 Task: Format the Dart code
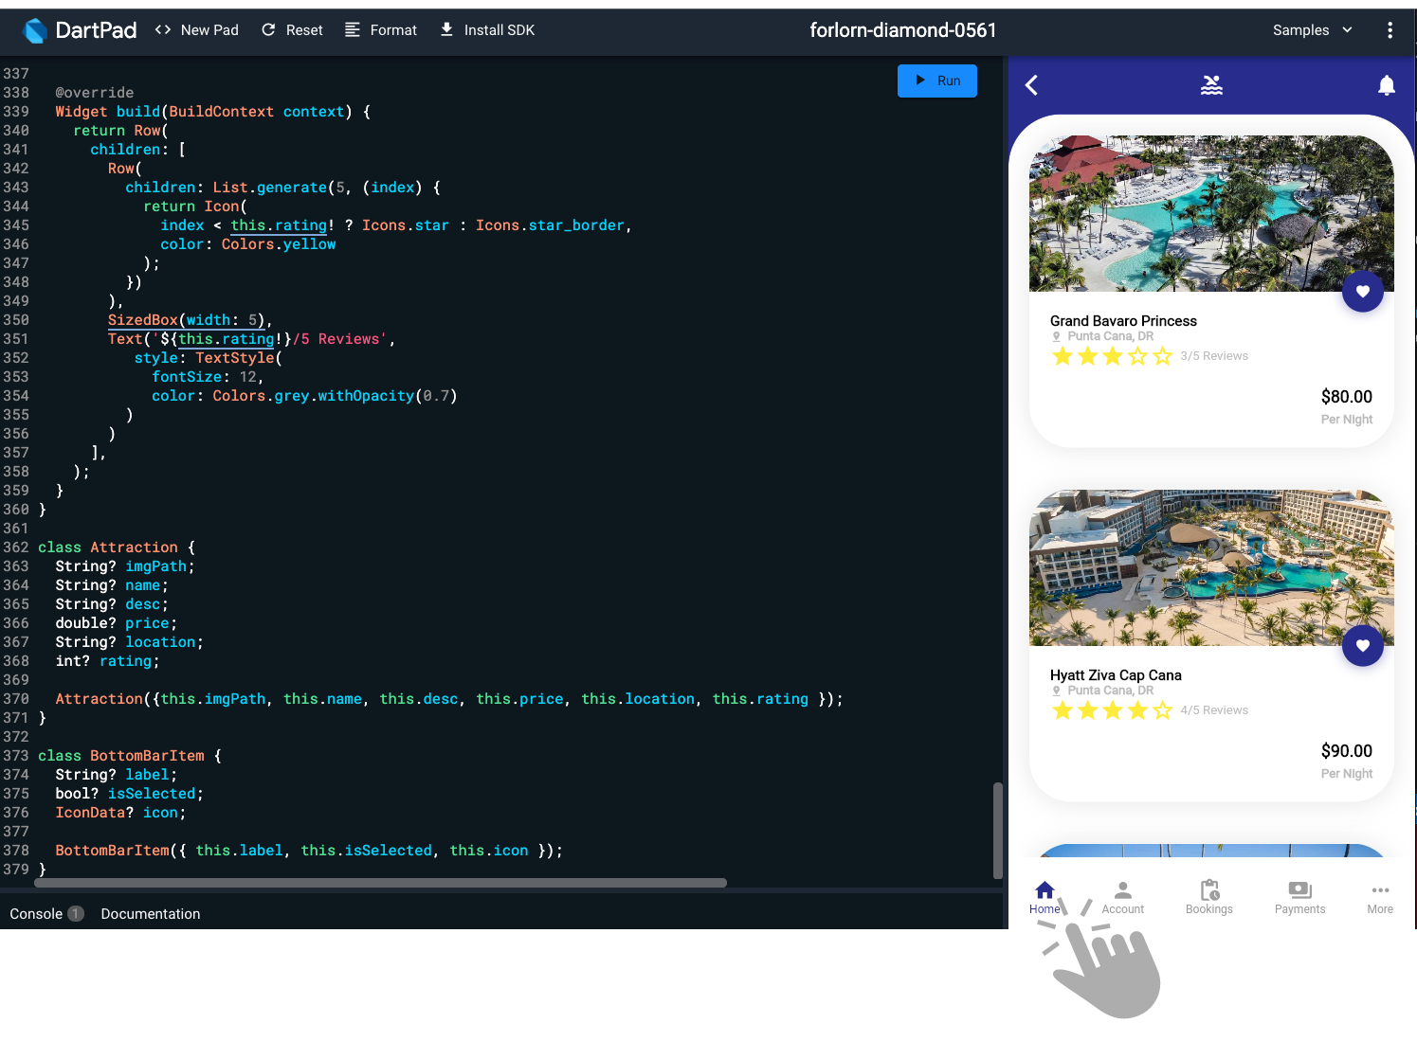380,30
